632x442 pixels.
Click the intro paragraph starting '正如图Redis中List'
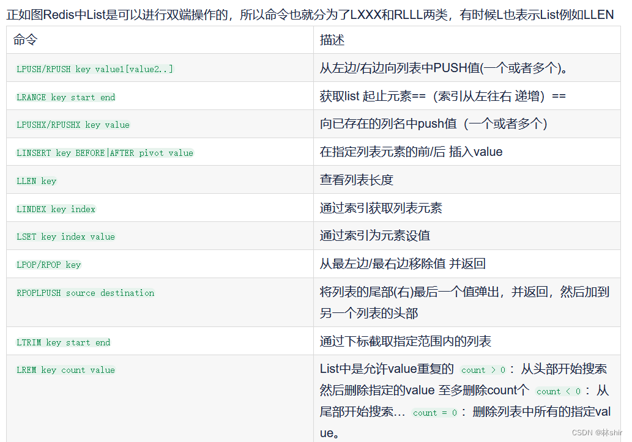tap(310, 15)
